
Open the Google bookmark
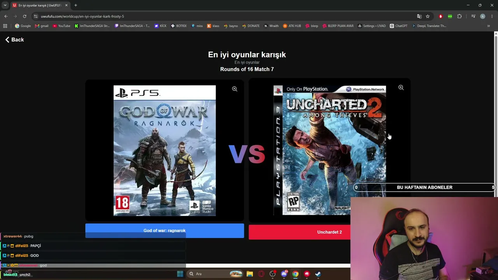(x=23, y=26)
